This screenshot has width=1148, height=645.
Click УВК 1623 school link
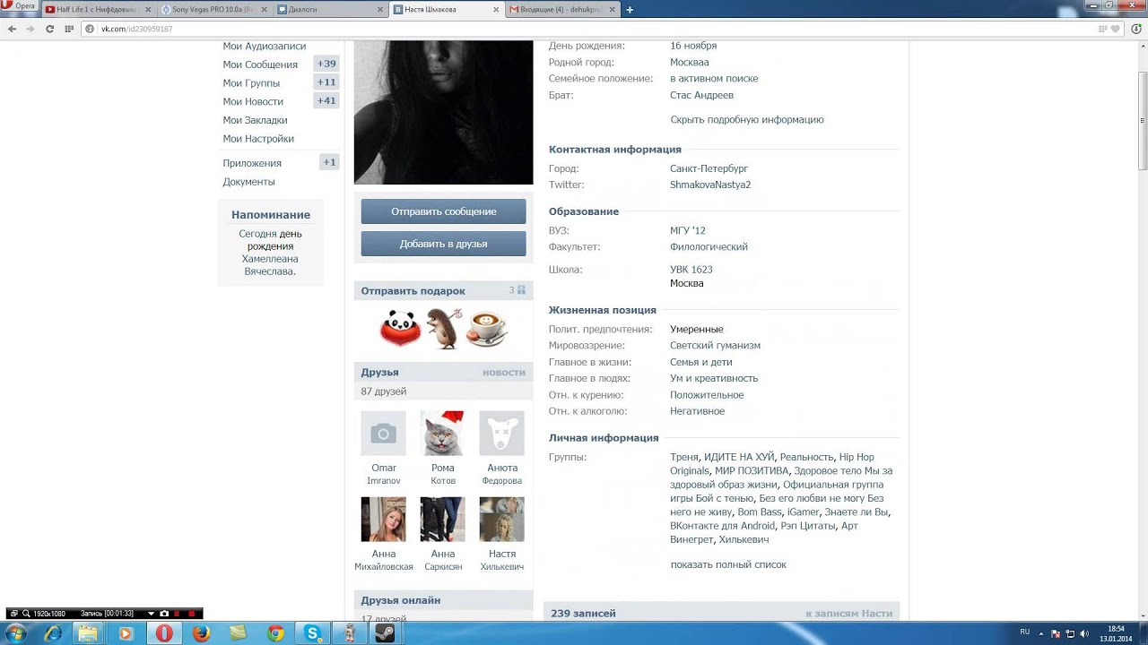pos(691,269)
